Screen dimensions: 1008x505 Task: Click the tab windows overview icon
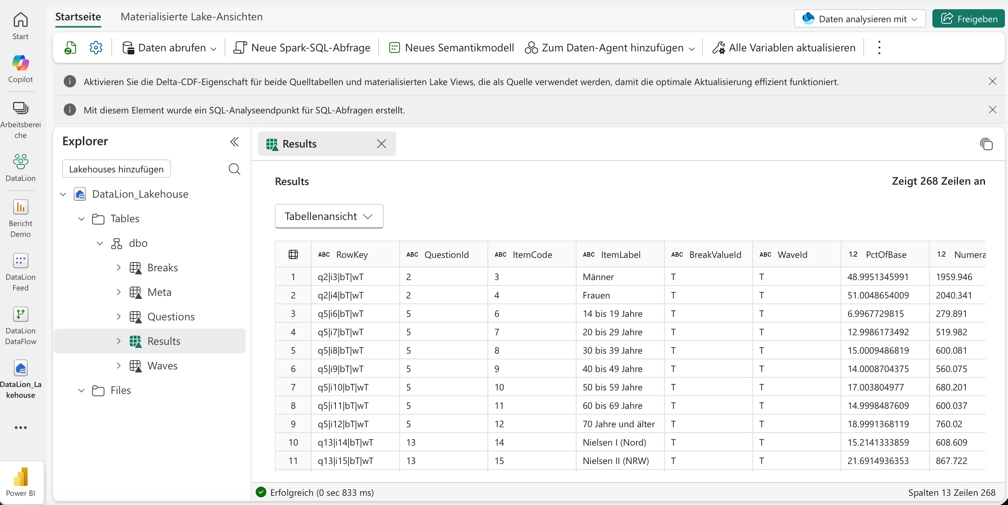pos(987,144)
